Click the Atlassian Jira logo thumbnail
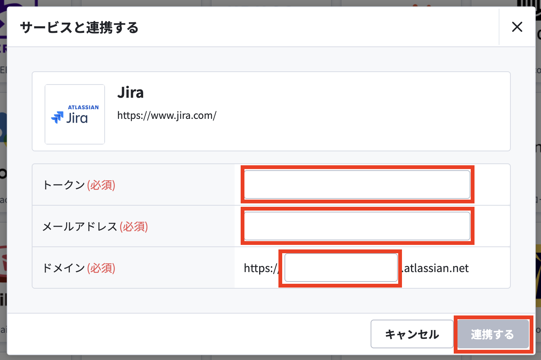The image size is (541, 360). pyautogui.click(x=75, y=114)
